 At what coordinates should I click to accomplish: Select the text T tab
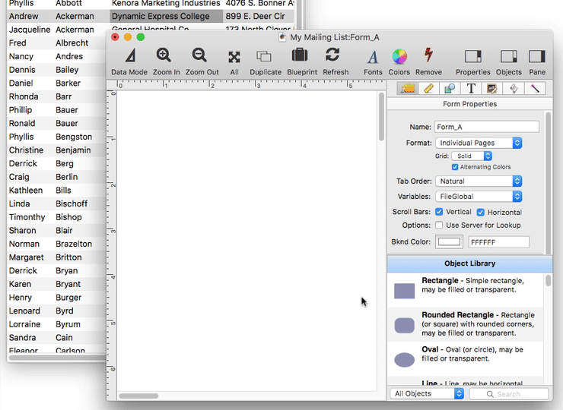click(471, 88)
